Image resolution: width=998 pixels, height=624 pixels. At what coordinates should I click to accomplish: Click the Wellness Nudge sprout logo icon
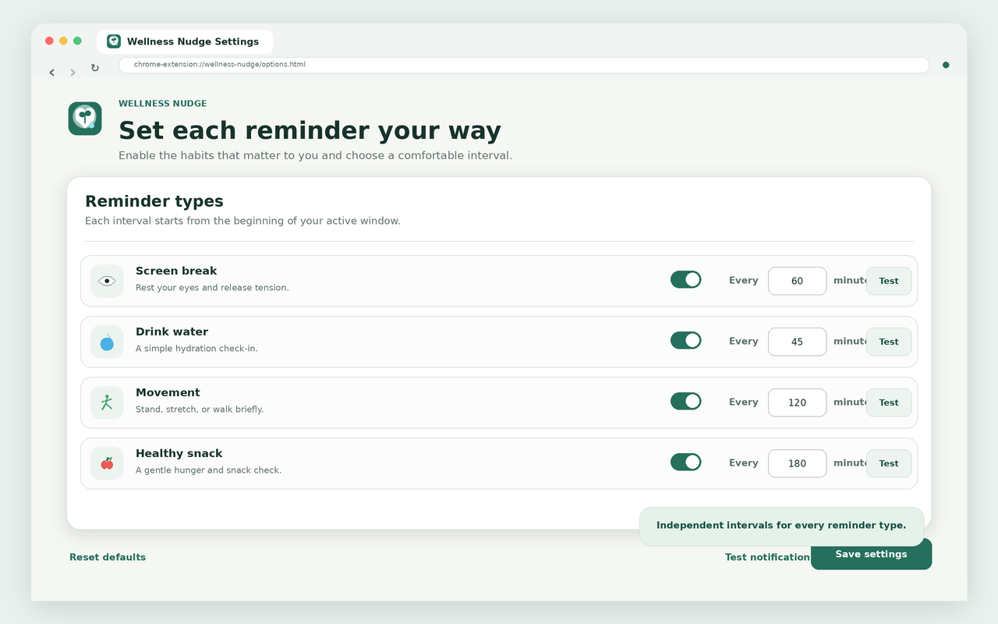[x=85, y=119]
